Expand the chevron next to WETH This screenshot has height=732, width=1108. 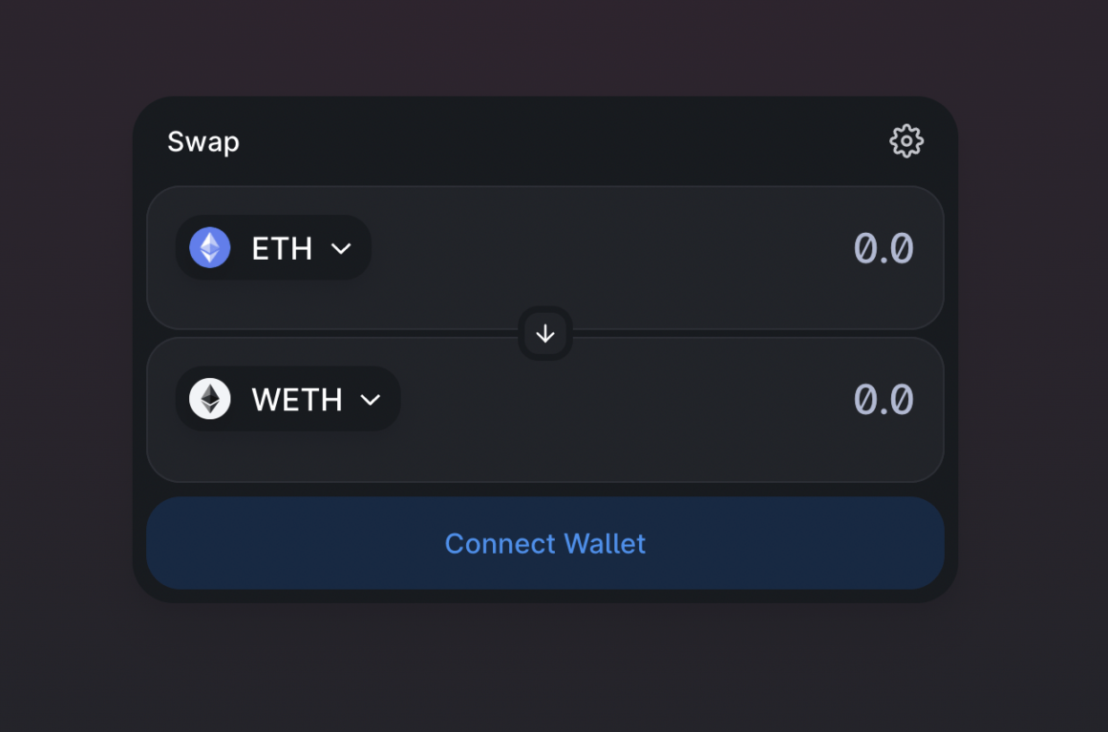[373, 400]
